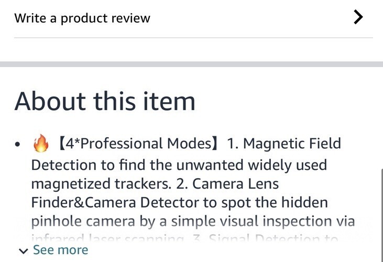Image resolution: width=383 pixels, height=262 pixels.
Task: Click the fire emoji icon
Action: 40,143
